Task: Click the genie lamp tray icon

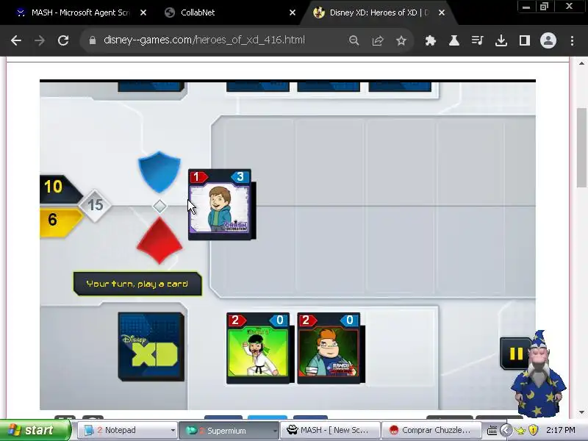Action: [x=520, y=431]
